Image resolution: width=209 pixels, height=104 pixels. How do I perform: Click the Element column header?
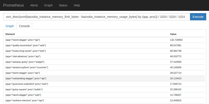(x=10, y=34)
